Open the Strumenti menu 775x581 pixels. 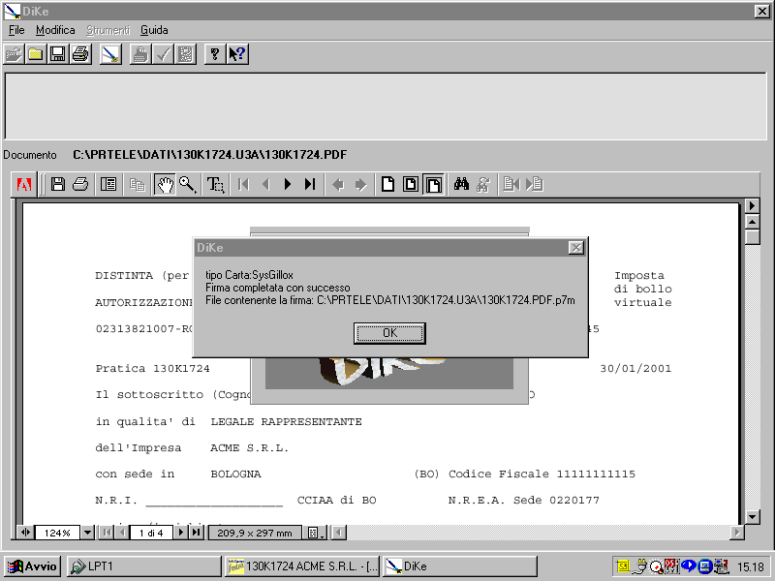point(108,30)
